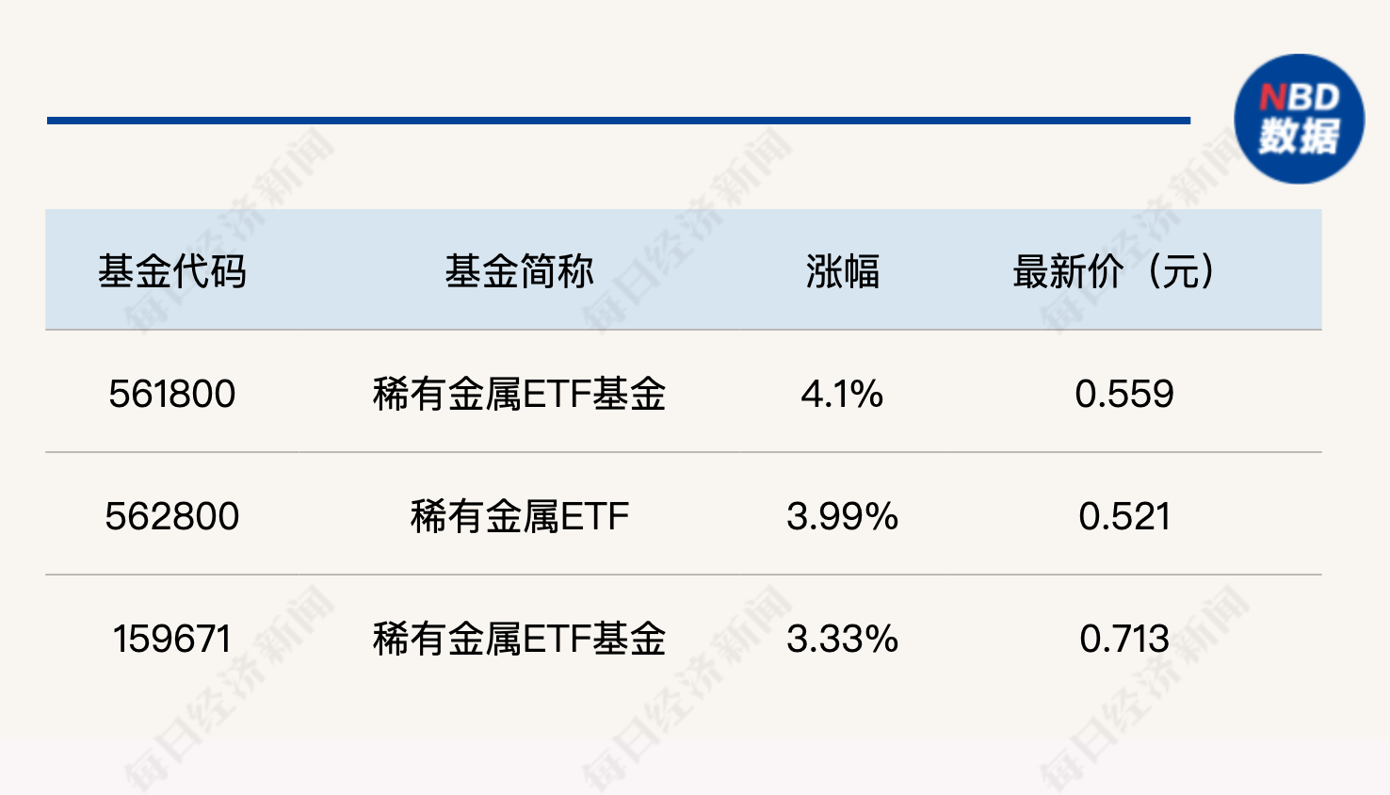The height and width of the screenshot is (795, 1390).
Task: Select the 3.99% gain value
Action: tap(842, 516)
